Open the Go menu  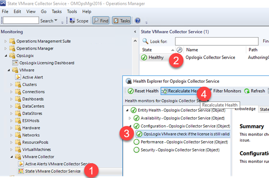[x=44, y=12]
